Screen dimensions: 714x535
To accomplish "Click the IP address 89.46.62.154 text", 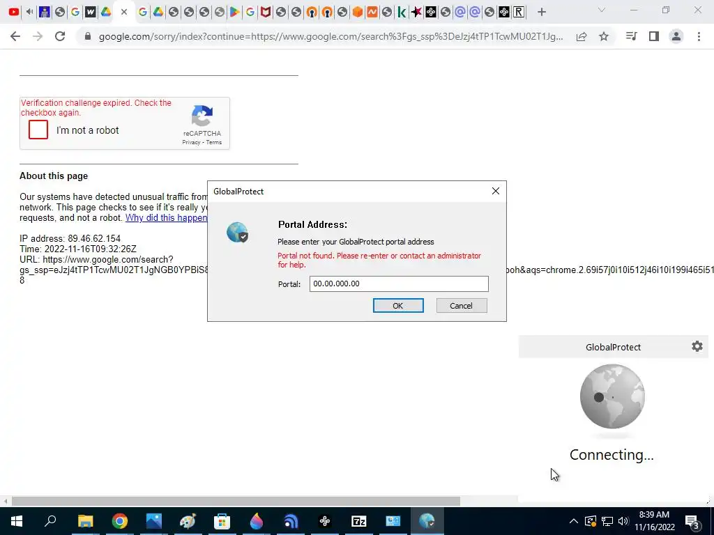I will pyautogui.click(x=94, y=238).
